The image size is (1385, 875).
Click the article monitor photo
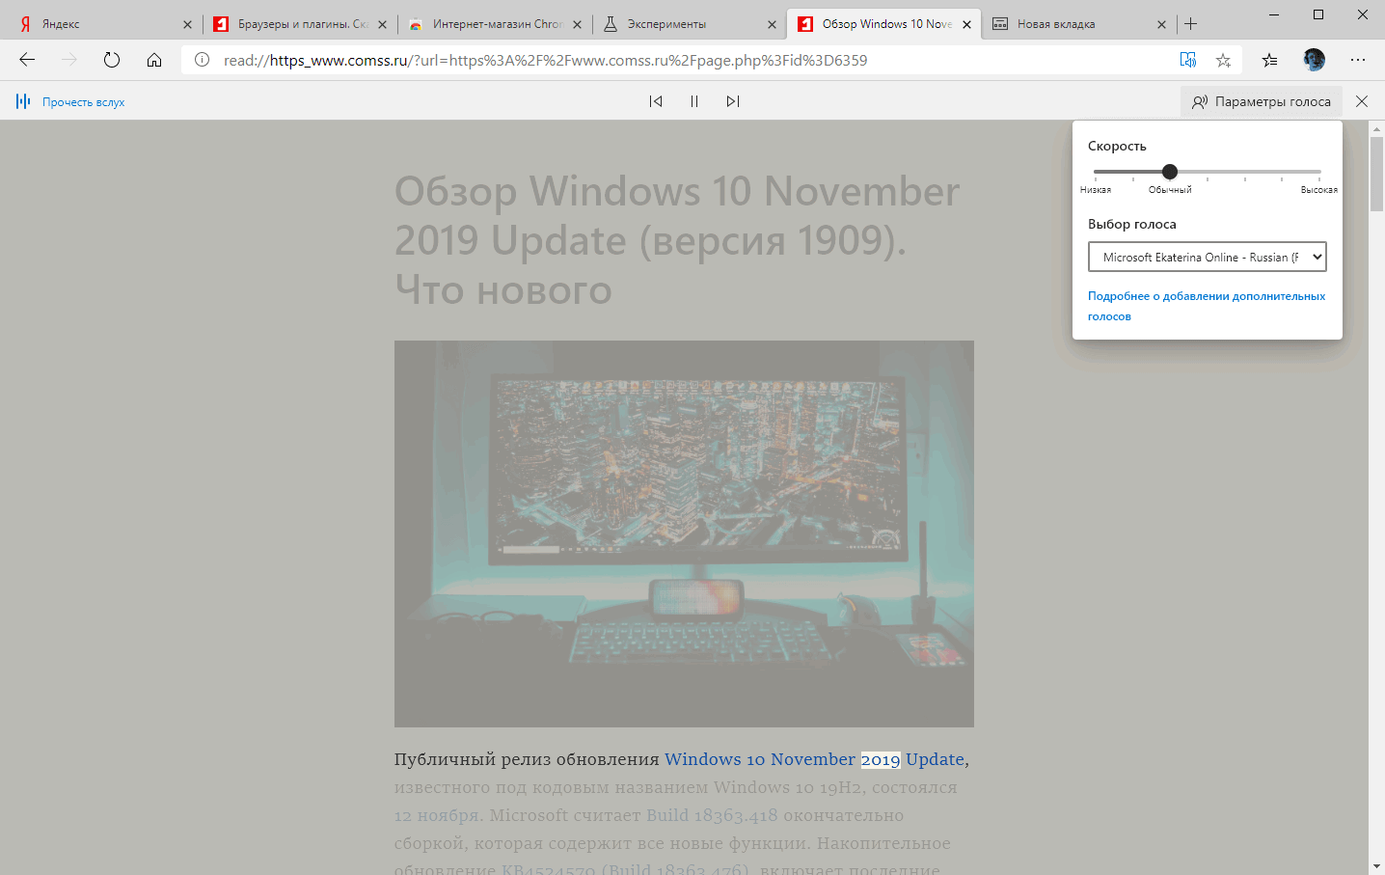684,533
